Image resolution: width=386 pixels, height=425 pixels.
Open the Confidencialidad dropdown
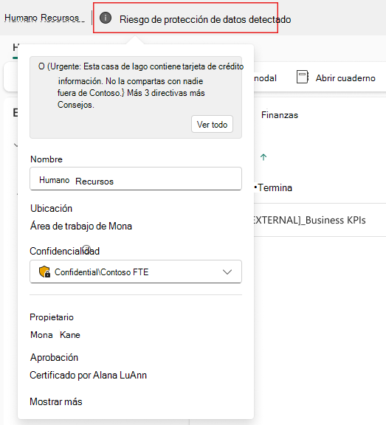[136, 272]
